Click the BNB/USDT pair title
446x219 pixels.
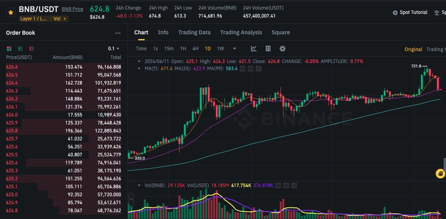(x=39, y=10)
